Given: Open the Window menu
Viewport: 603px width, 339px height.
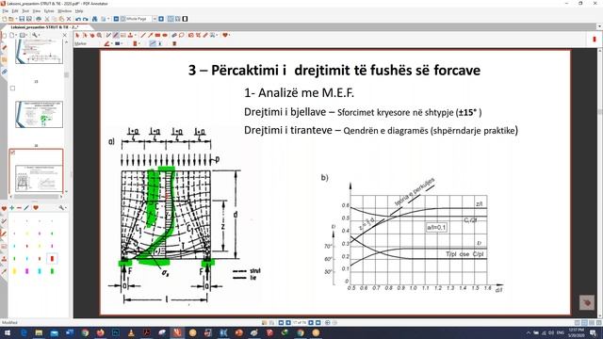Looking at the screenshot, I should tap(65, 11).
